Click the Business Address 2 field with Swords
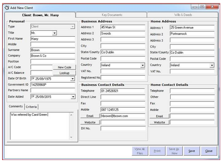Screen dimensions: 223x164 pos(123,33)
